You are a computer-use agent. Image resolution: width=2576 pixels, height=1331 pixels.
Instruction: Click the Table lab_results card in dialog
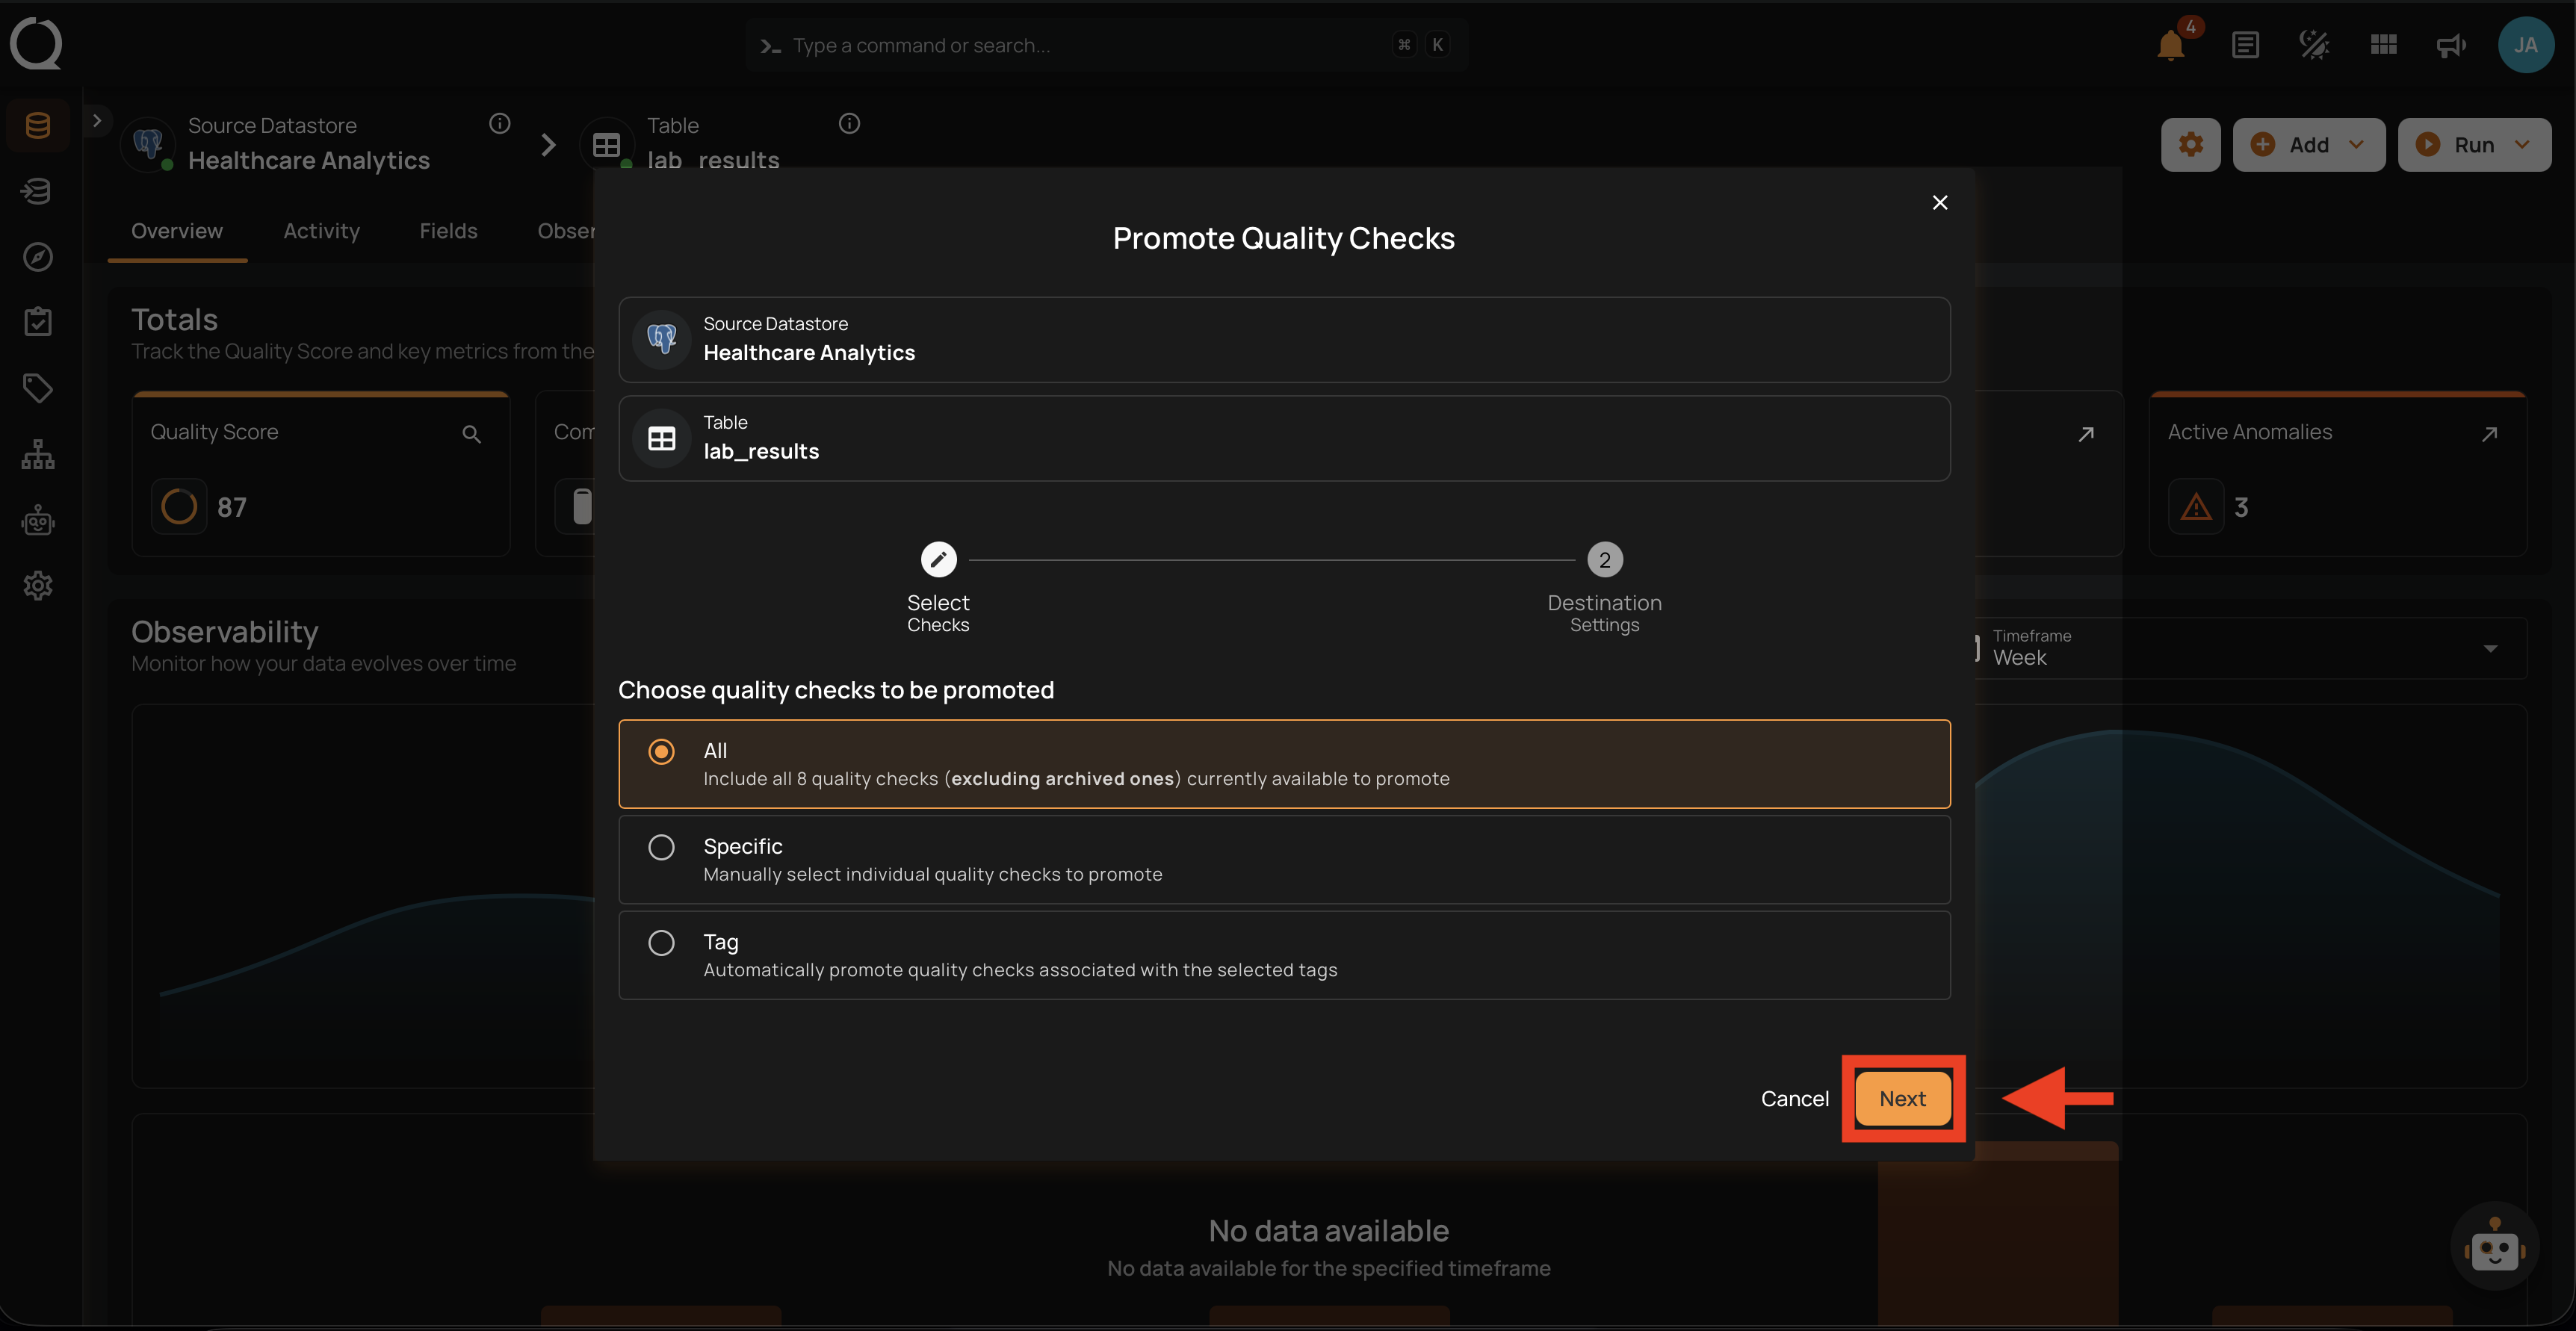1284,438
